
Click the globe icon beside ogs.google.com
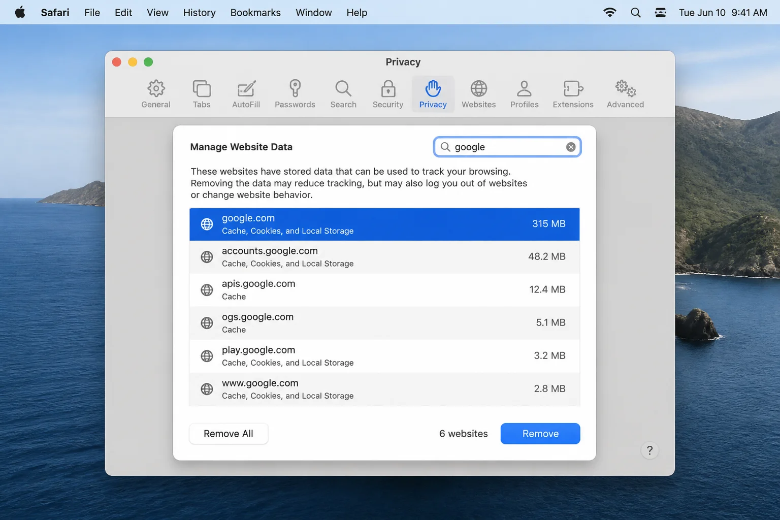207,323
